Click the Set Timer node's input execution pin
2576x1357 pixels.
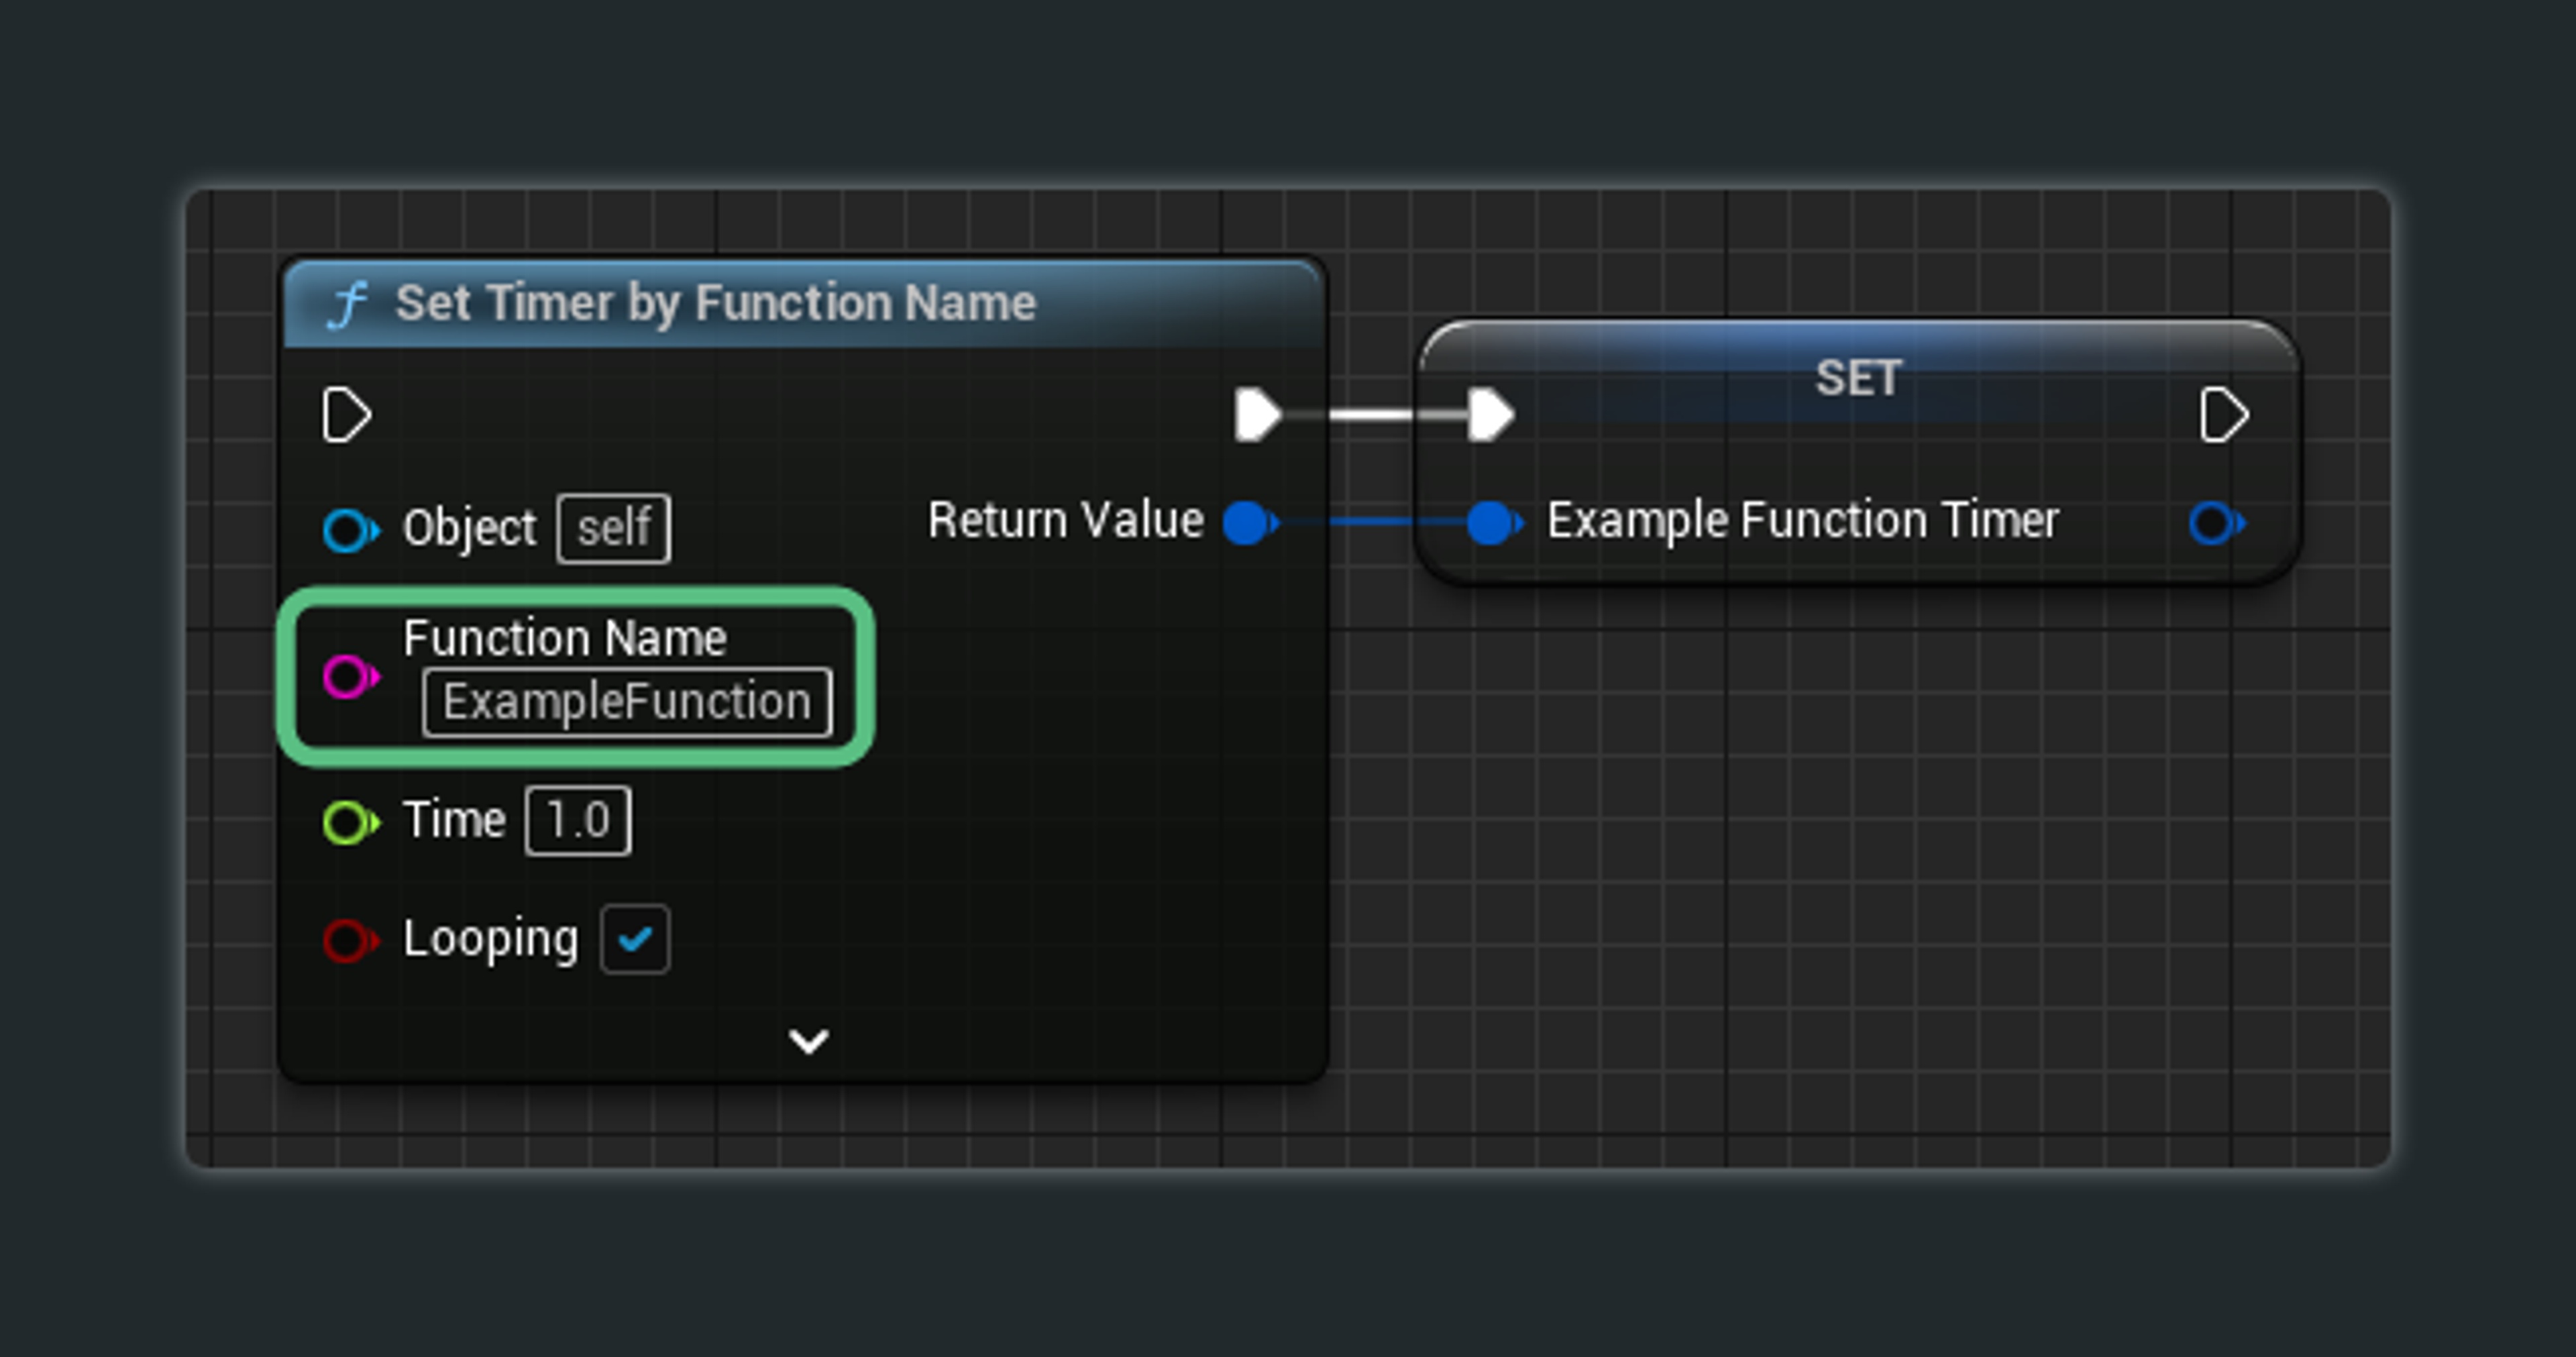click(x=346, y=415)
